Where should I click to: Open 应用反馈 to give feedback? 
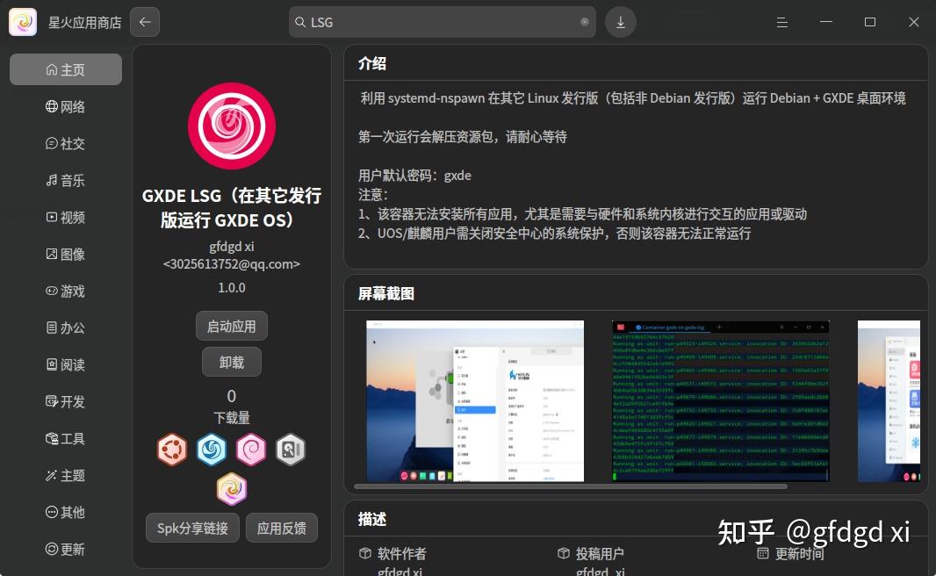(x=281, y=528)
